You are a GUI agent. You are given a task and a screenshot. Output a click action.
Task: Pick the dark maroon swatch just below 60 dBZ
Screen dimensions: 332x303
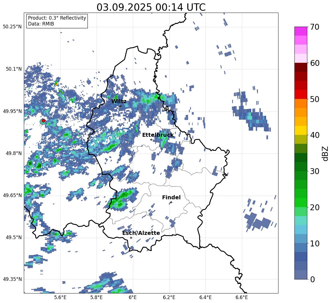(x=301, y=67)
